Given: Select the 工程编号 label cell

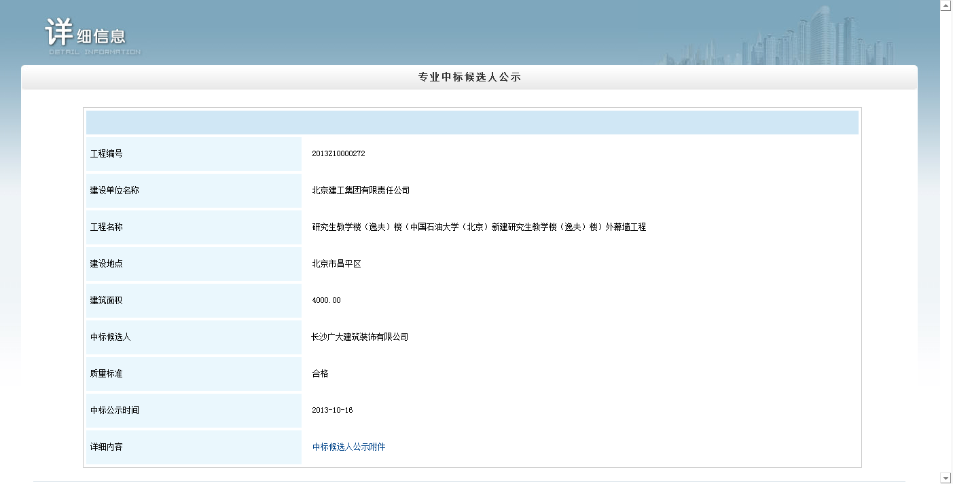Looking at the screenshot, I should tap(194, 154).
